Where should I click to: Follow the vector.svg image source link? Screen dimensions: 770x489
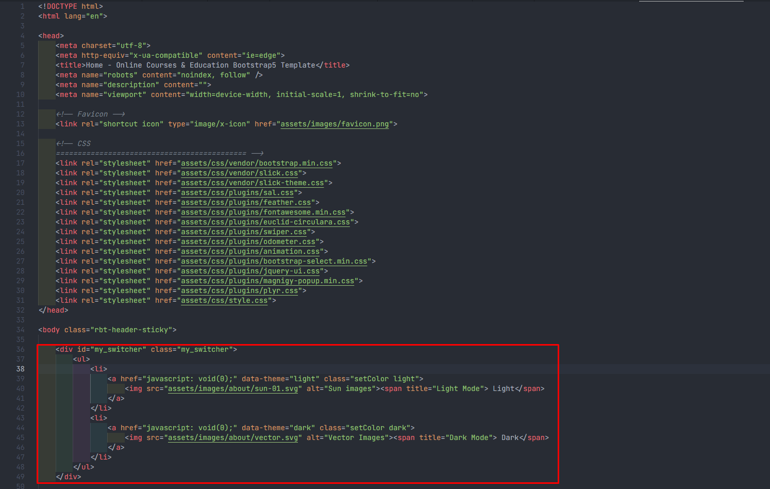tap(233, 438)
